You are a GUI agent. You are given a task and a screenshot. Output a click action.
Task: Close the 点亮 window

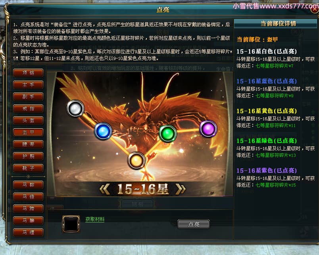315,10
